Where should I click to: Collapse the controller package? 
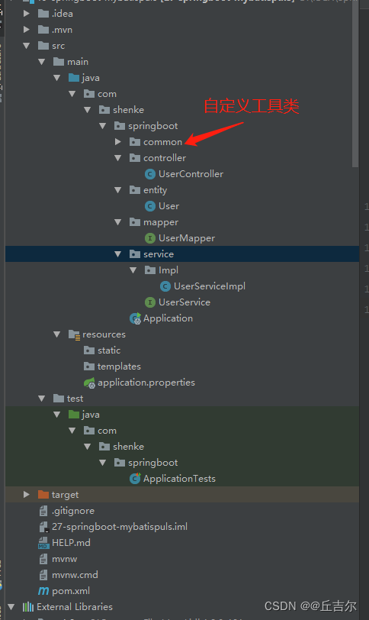117,158
